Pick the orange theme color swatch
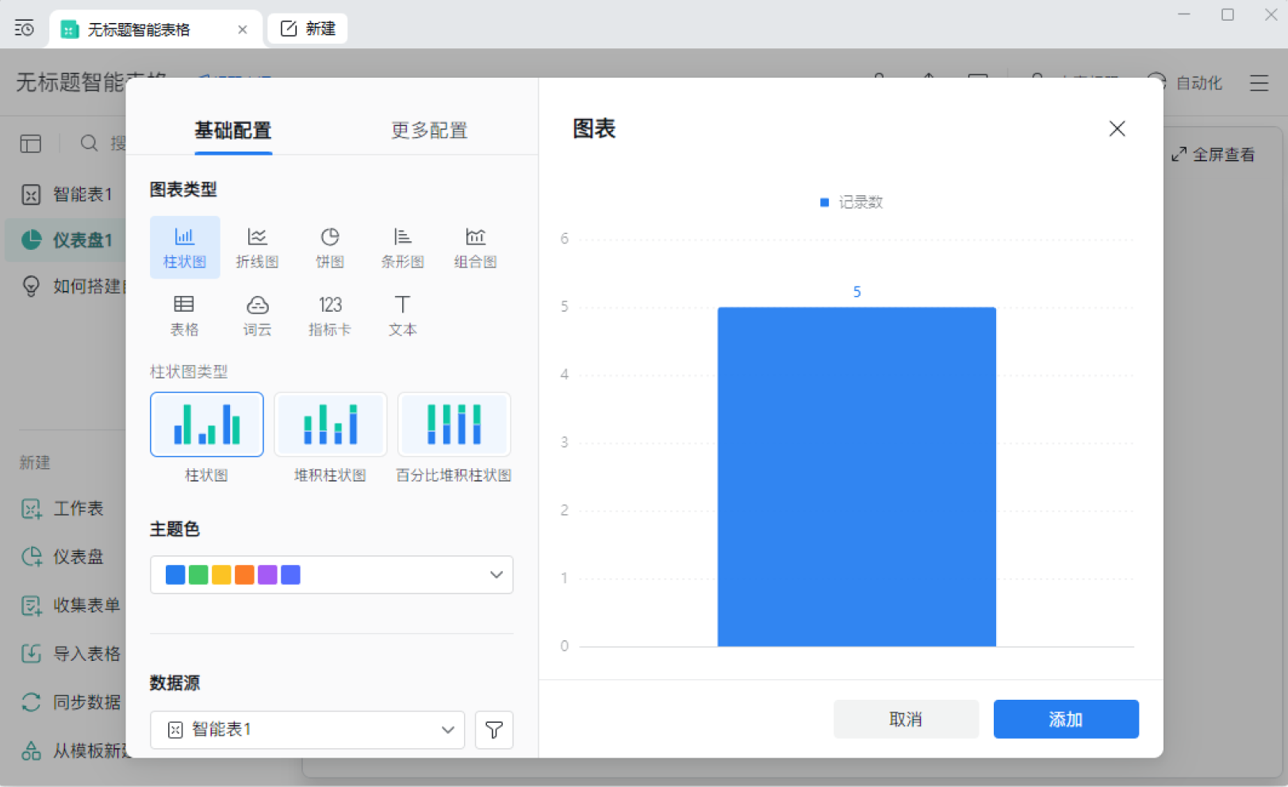 pyautogui.click(x=244, y=574)
